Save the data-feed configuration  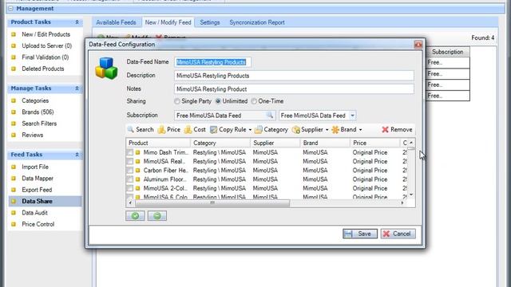[360, 234]
